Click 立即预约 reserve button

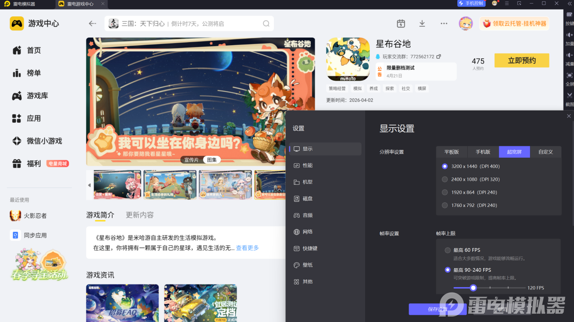coord(522,60)
